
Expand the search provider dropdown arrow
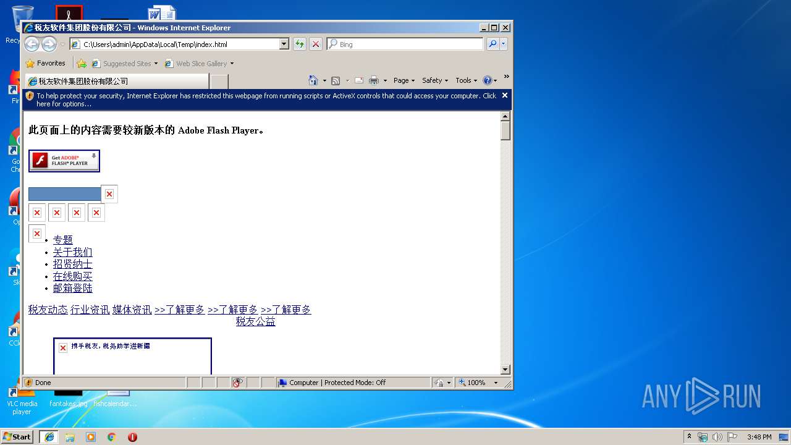pos(504,44)
